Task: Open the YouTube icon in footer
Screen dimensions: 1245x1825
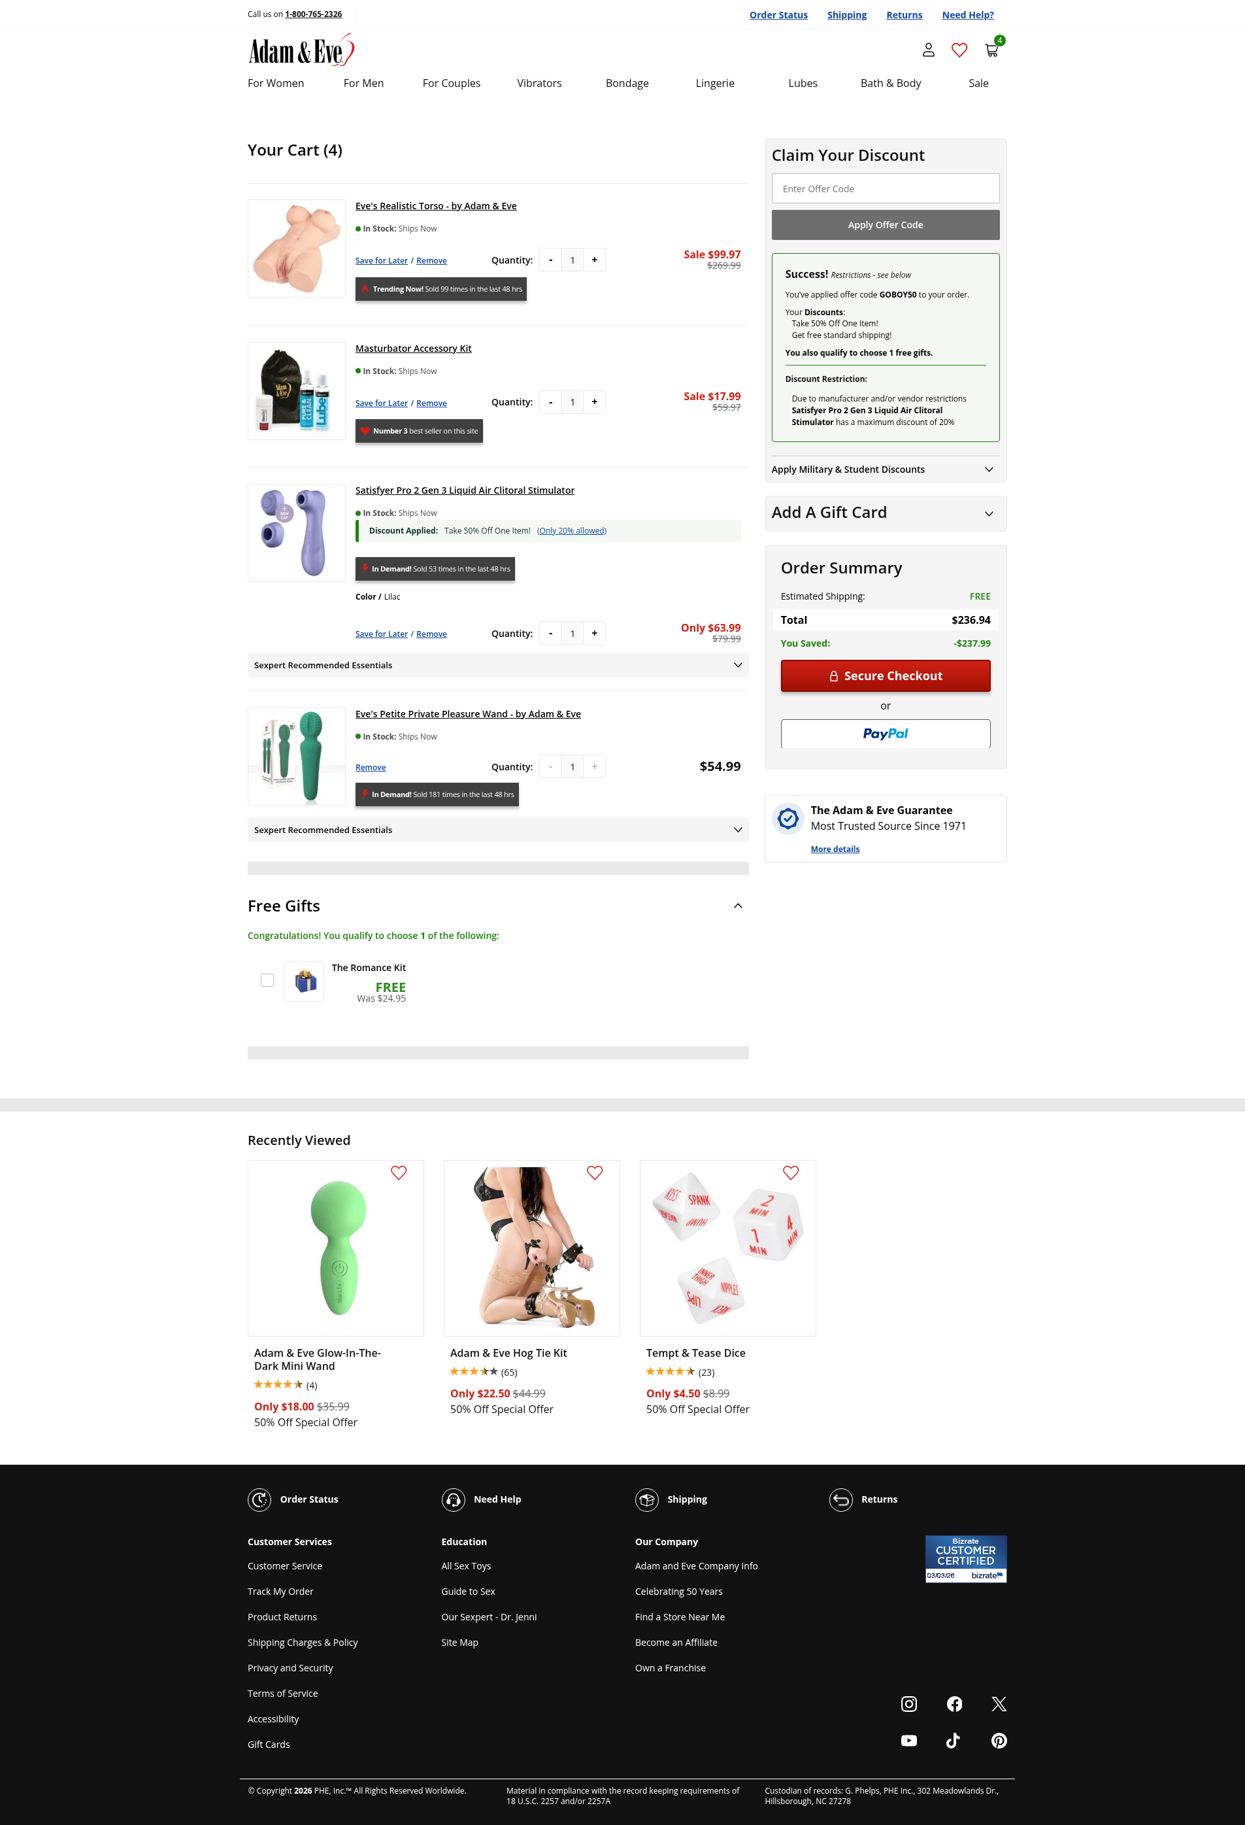Action: 909,1740
